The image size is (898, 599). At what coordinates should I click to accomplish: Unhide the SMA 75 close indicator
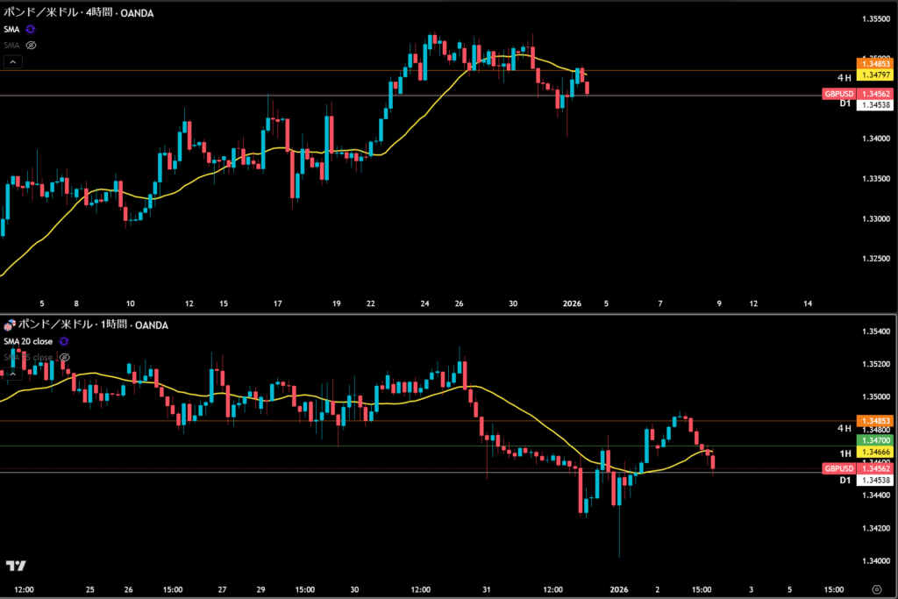(64, 357)
